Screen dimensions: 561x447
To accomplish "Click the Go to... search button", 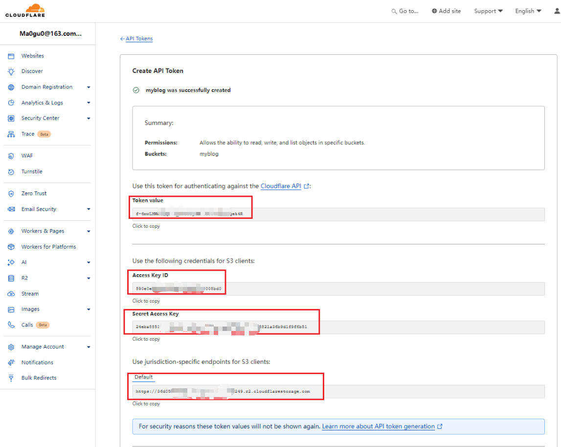I will point(404,11).
